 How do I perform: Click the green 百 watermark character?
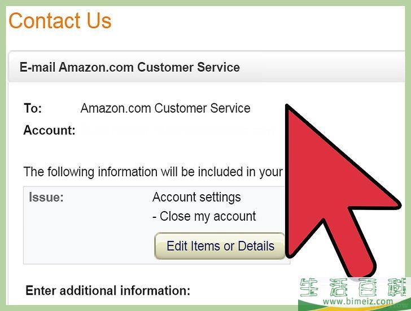pos(368,287)
